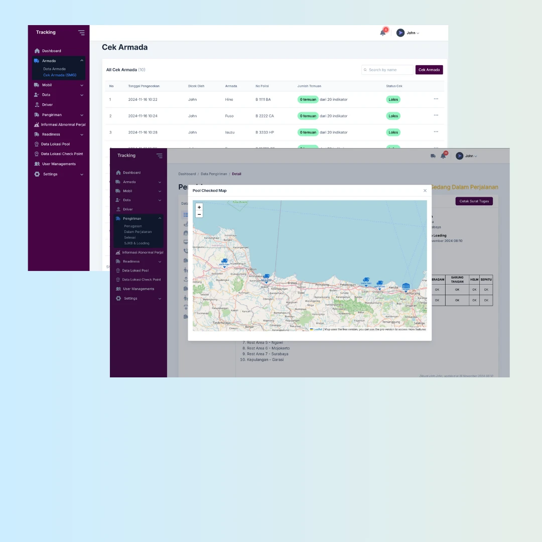The width and height of the screenshot is (542, 542).
Task: Zoom out on the Pool Checked Map
Action: (199, 214)
